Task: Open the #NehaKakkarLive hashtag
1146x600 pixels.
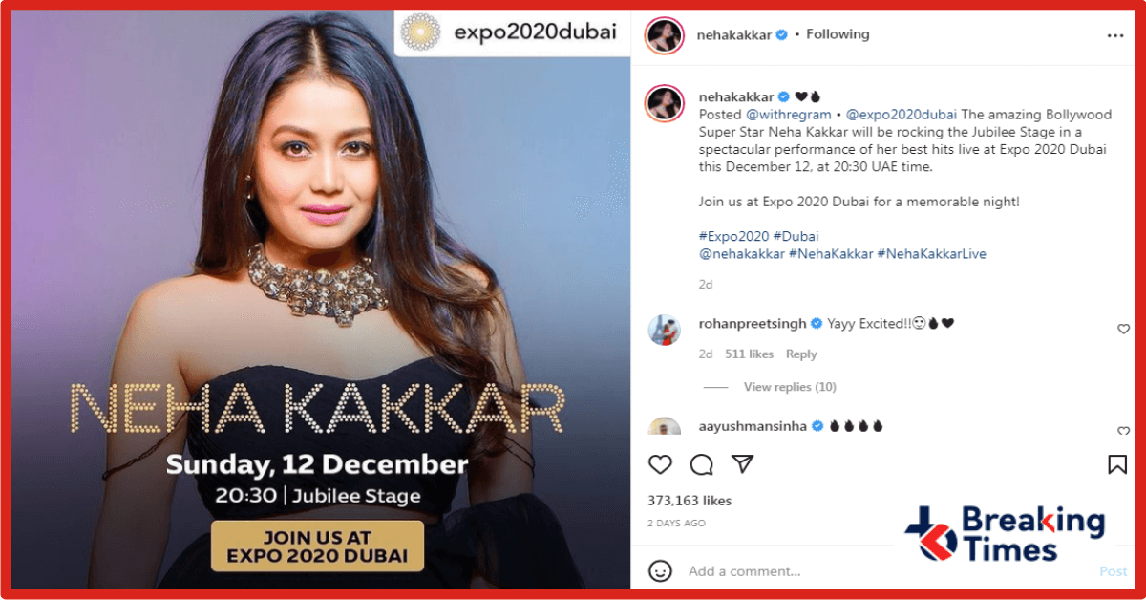Action: pyautogui.click(x=932, y=254)
